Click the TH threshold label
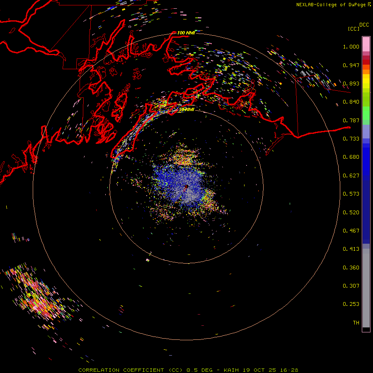This screenshot has width=373, height=373. (x=356, y=323)
